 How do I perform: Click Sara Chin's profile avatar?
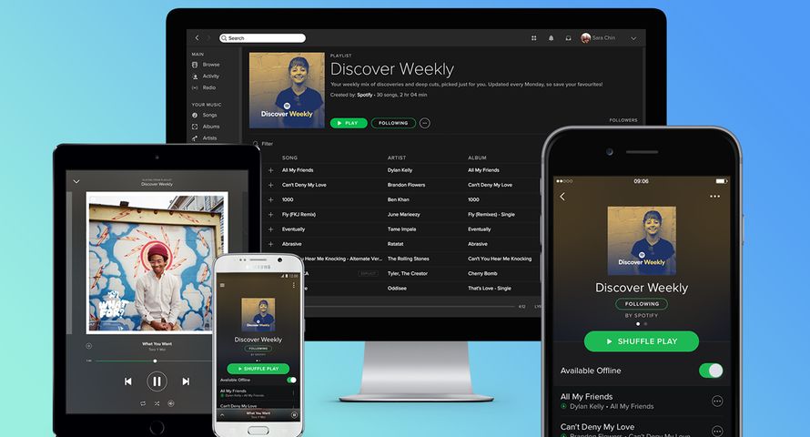pyautogui.click(x=585, y=37)
